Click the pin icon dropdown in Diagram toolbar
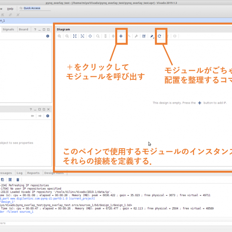The image size is (232, 232). 152,36
